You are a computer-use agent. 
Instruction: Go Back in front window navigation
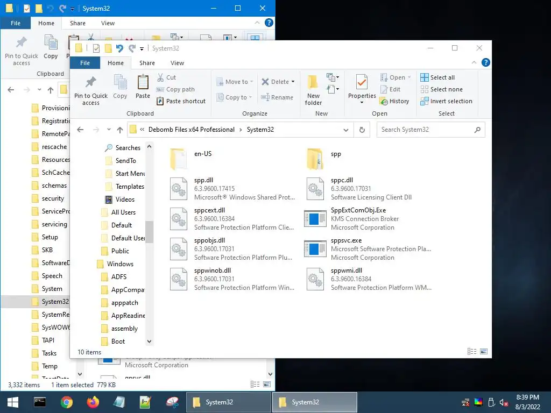[81, 130]
